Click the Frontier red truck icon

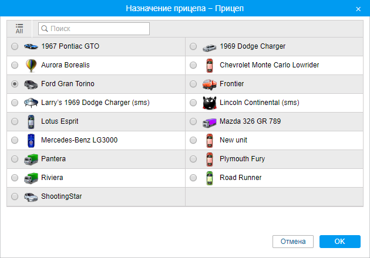pyautogui.click(x=209, y=84)
